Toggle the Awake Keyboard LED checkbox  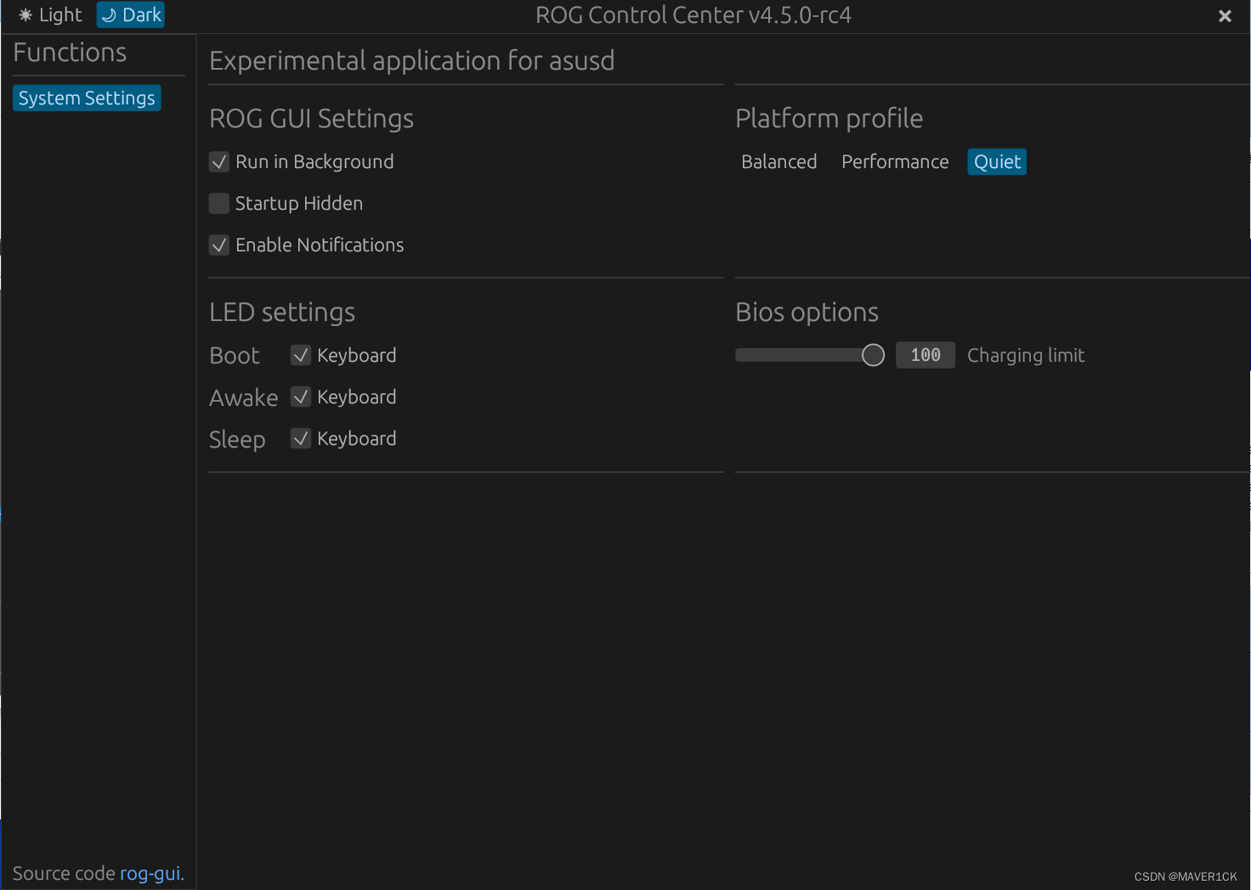coord(301,397)
